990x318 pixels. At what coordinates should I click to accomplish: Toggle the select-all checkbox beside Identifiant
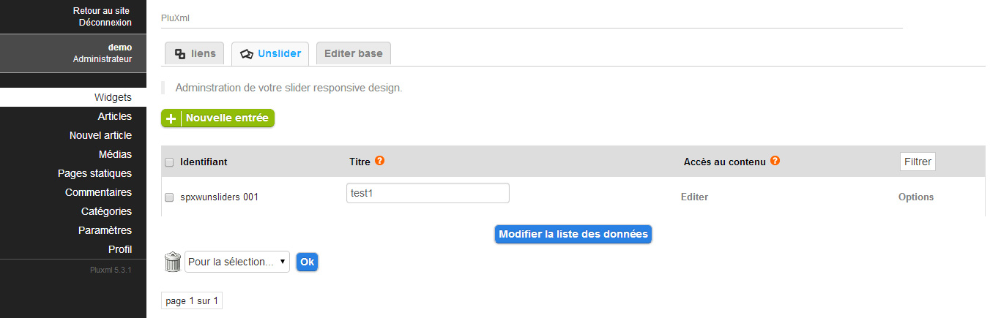pos(169,162)
